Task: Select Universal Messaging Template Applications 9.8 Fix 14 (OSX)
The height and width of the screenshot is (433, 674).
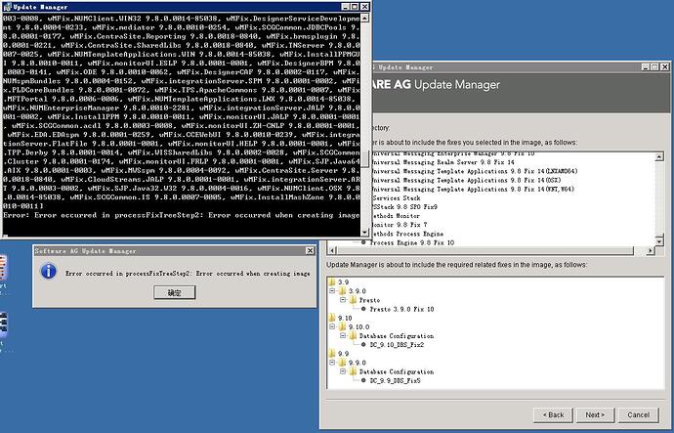Action: pyautogui.click(x=466, y=180)
